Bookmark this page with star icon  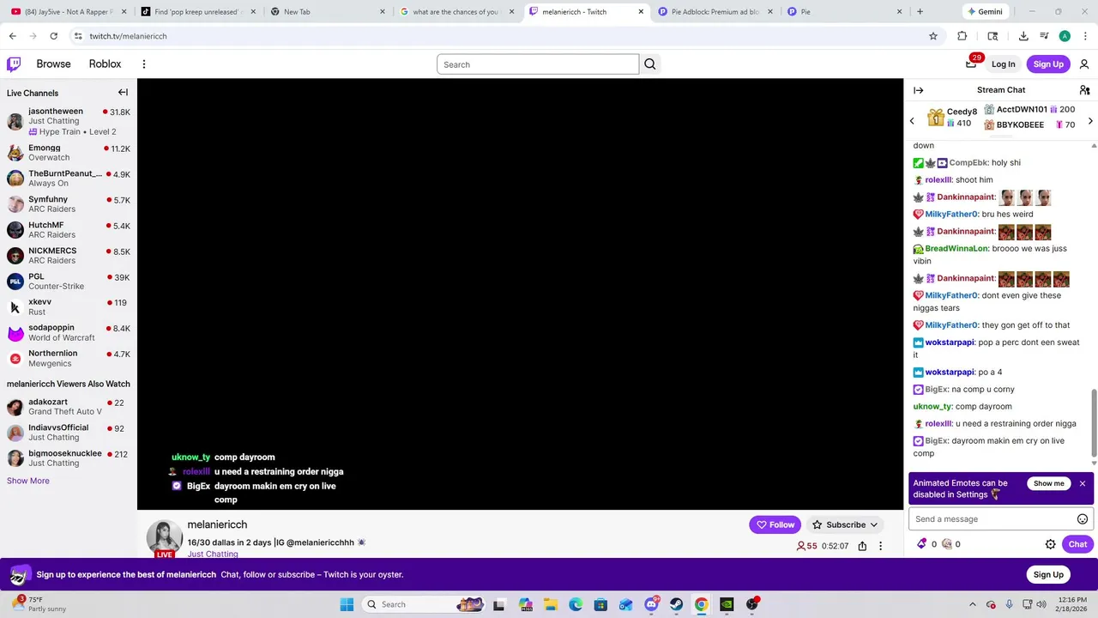click(x=933, y=36)
